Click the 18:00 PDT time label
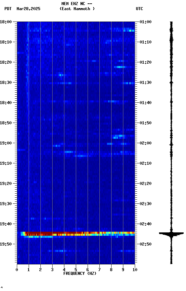This screenshot has width=186, height=291. [x=6, y=22]
